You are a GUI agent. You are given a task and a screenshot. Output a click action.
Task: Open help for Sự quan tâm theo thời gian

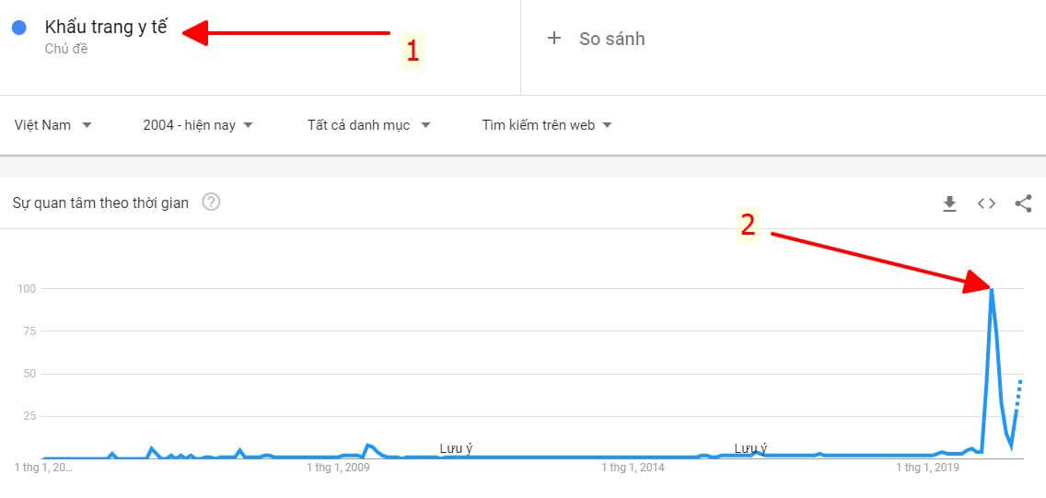211,202
